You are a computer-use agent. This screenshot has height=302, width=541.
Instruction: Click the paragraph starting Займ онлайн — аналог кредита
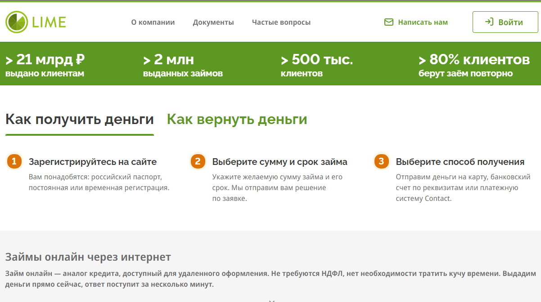coord(270,279)
